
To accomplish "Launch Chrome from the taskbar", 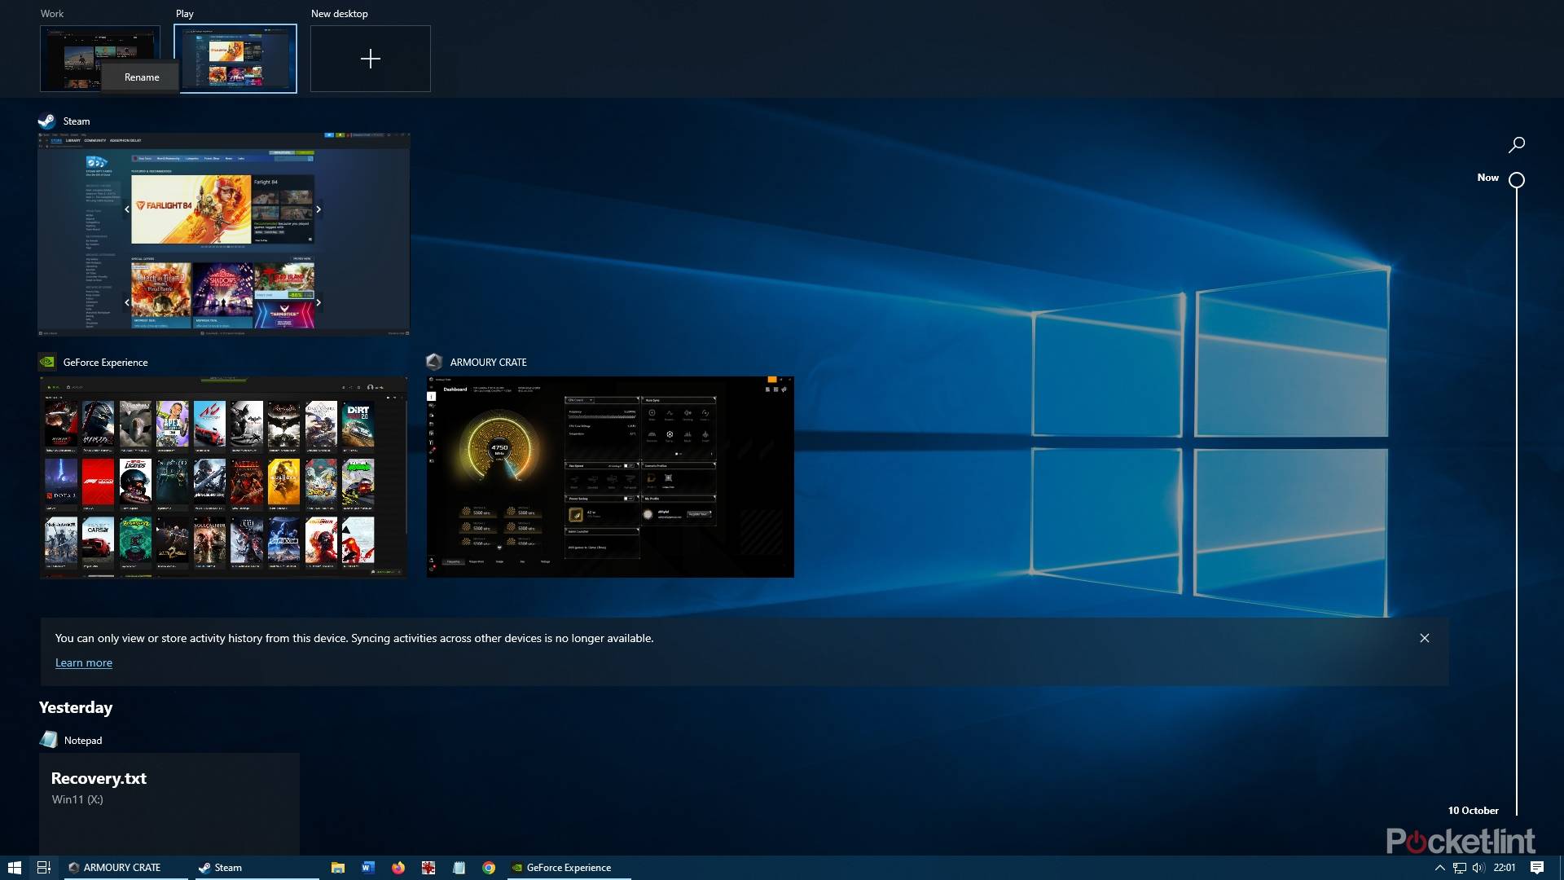I will (489, 867).
